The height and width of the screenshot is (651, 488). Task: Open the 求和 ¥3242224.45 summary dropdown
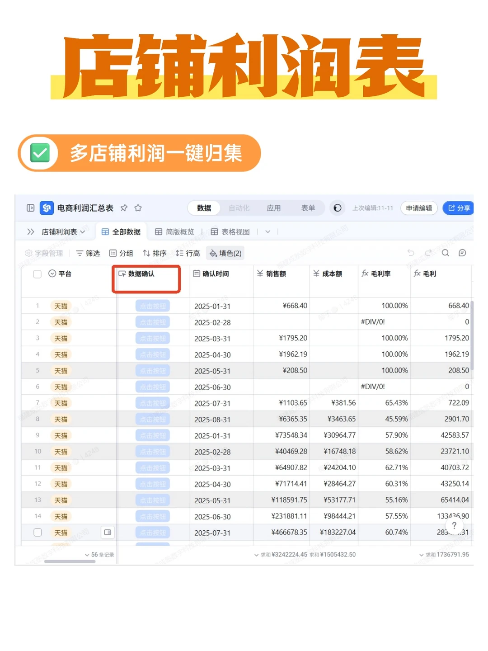(x=281, y=555)
